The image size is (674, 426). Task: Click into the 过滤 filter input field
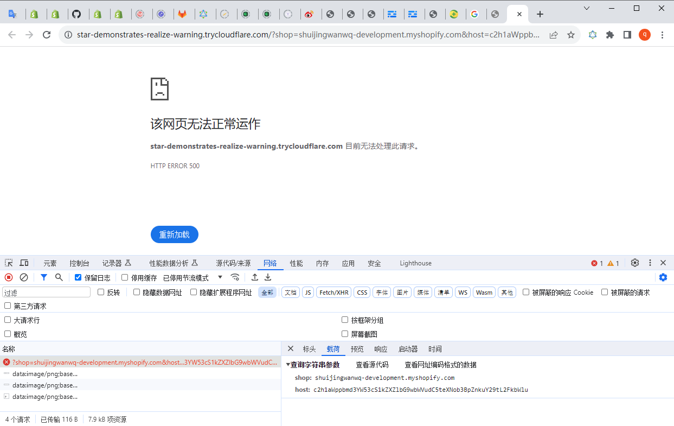46,293
